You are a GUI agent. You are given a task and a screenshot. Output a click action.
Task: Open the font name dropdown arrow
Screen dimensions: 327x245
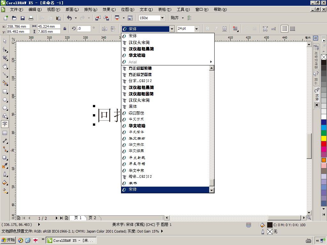coord(172,29)
